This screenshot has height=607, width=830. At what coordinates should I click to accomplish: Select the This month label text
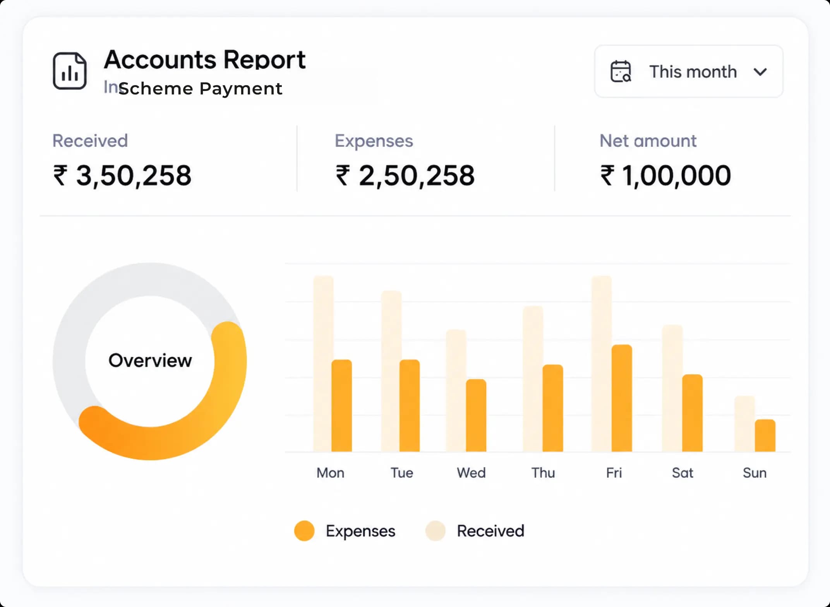(x=693, y=72)
